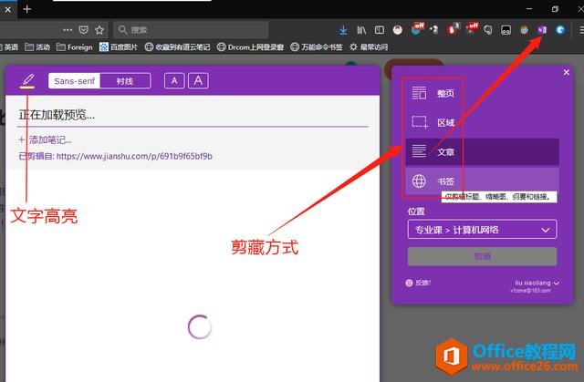Open the Firefox downloads arrow icon
584x382 pixels.
(x=343, y=30)
